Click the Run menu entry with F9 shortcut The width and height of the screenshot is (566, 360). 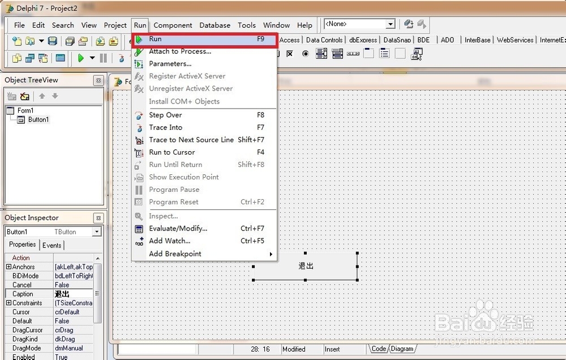(205, 40)
